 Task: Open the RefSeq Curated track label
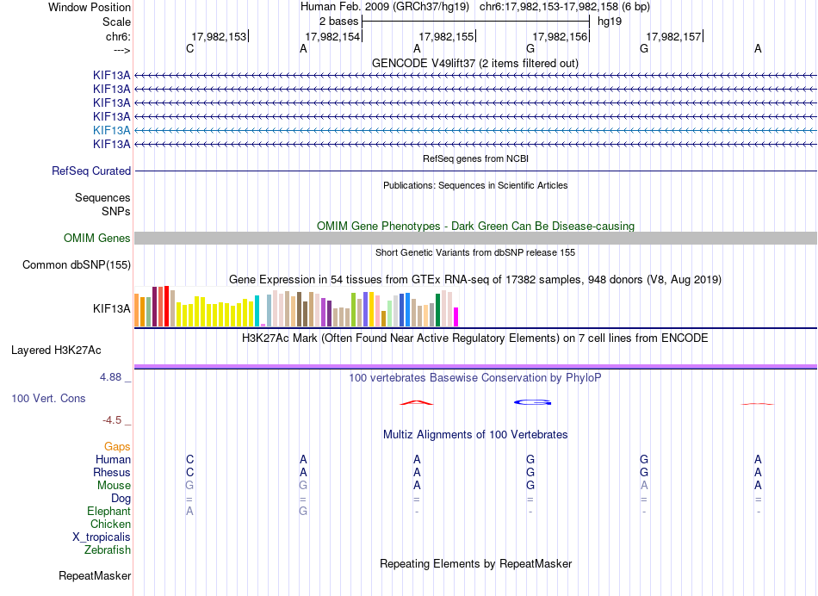tap(91, 171)
